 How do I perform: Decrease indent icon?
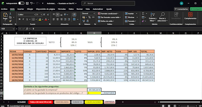tap(65, 19)
